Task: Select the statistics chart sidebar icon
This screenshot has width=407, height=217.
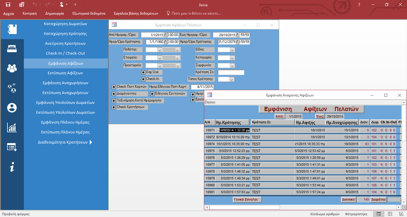Action: point(12,127)
